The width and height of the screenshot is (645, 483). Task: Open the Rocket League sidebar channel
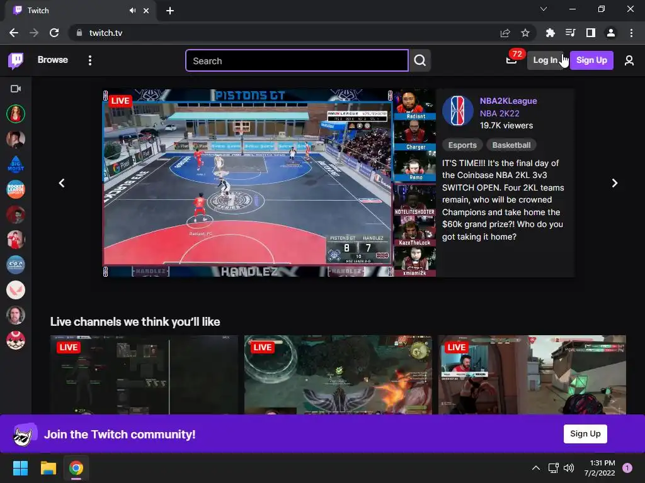16,189
